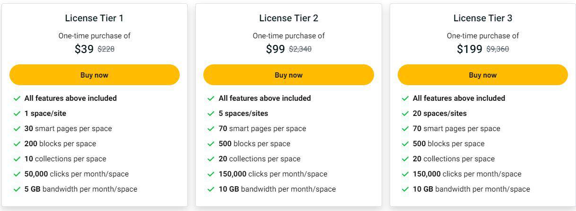Click Buy now for License Tier 2
This screenshot has width=576, height=211.
(x=288, y=75)
